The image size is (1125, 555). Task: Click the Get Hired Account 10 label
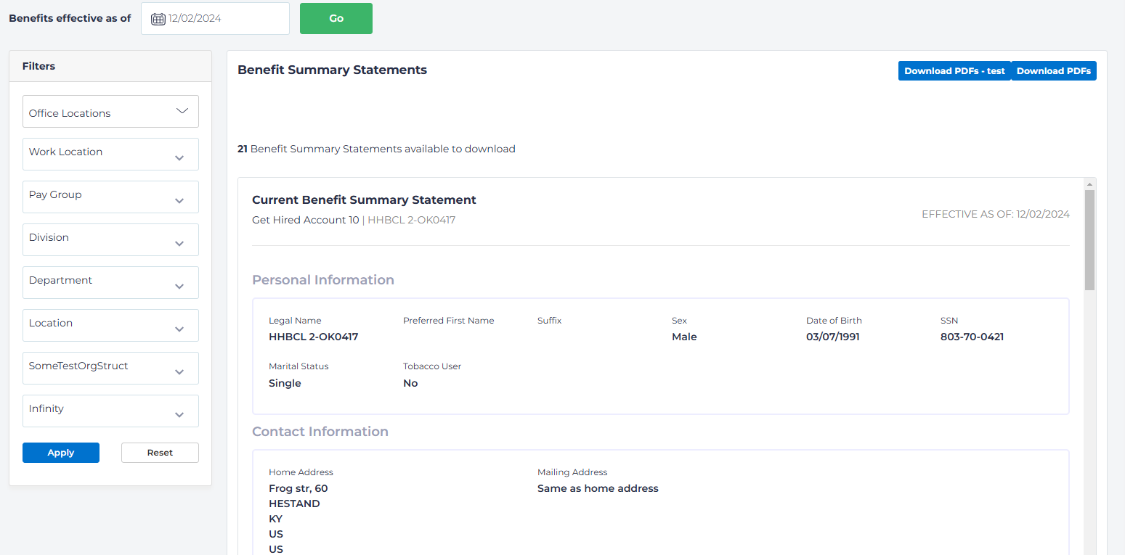pyautogui.click(x=305, y=219)
